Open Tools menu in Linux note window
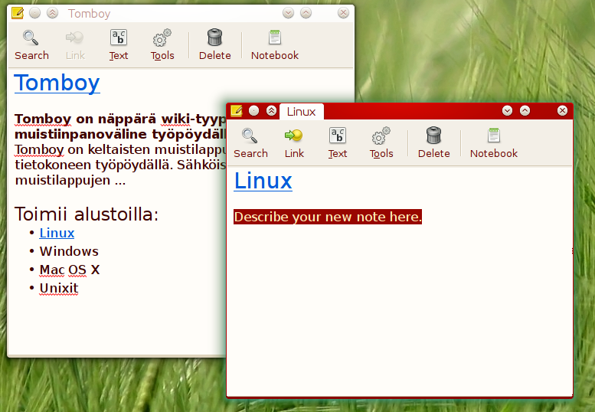Viewport: 595px width, 412px height. [x=381, y=143]
